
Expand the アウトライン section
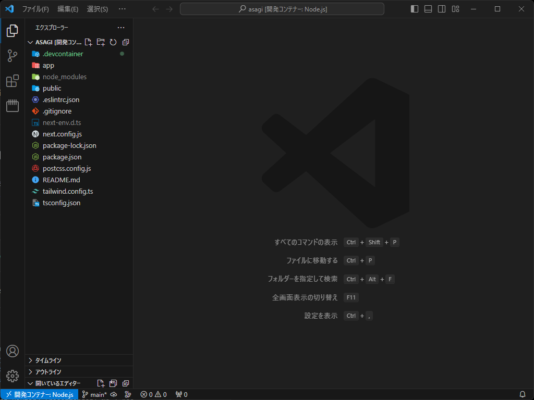(x=78, y=372)
